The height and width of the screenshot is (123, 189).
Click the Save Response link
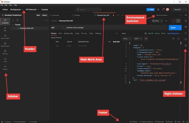[173, 33]
